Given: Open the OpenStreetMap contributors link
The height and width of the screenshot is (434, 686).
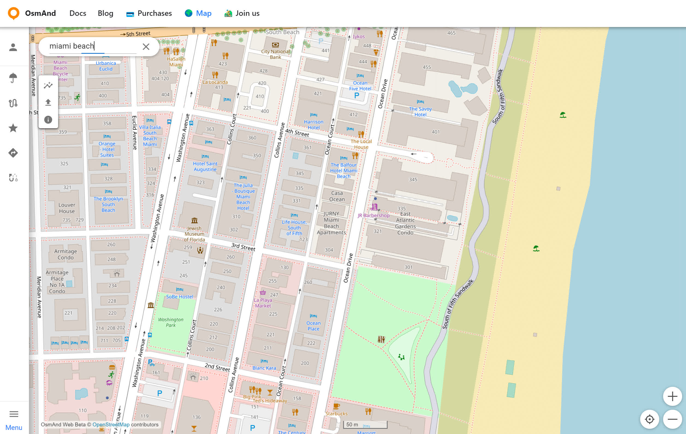Looking at the screenshot, I should (111, 424).
